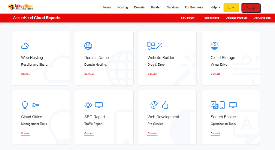Click the 'Reseller and Share.' text
The width and height of the screenshot is (275, 150).
click(35, 64)
